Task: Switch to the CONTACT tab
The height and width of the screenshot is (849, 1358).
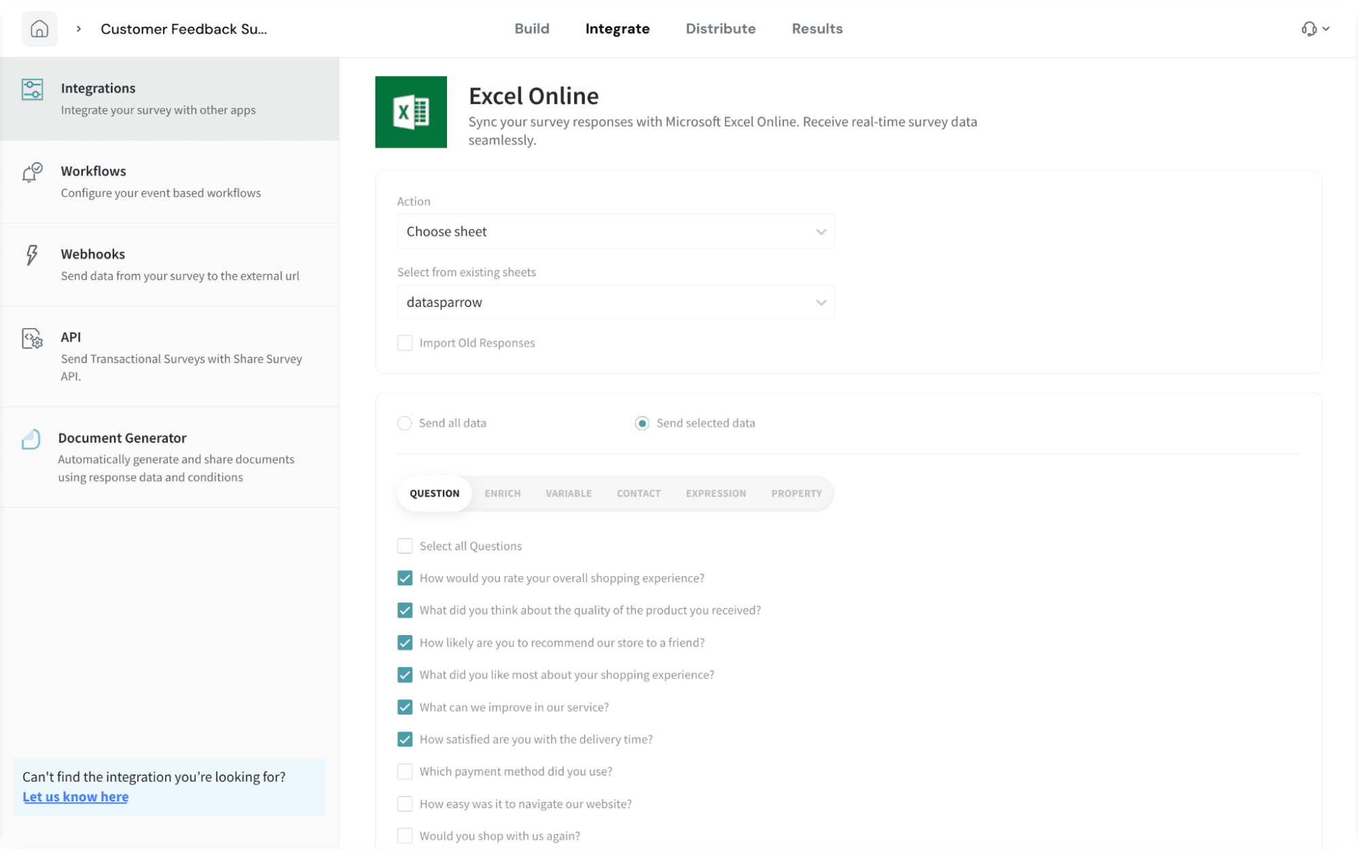Action: 639,493
